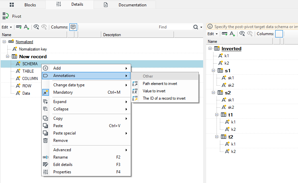This screenshot has width=298, height=183.
Task: Open the Collapse submenu
Action: 86,109
